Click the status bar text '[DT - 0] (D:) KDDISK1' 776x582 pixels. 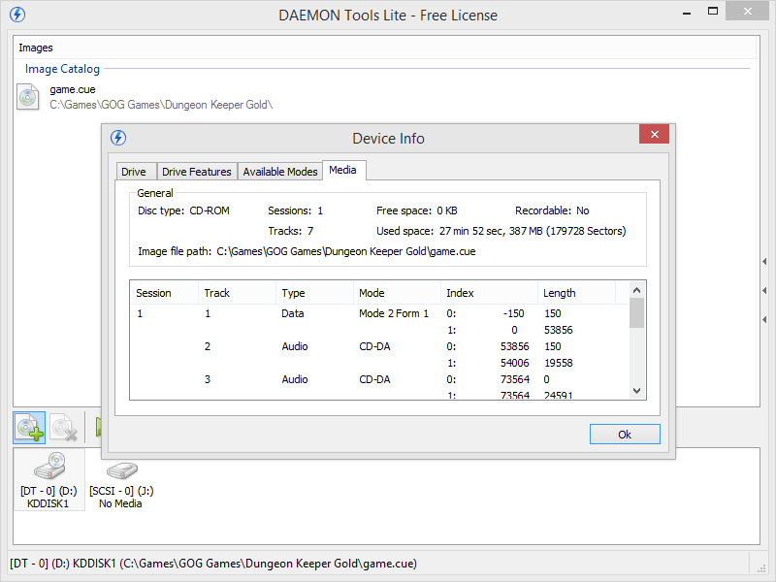click(63, 564)
